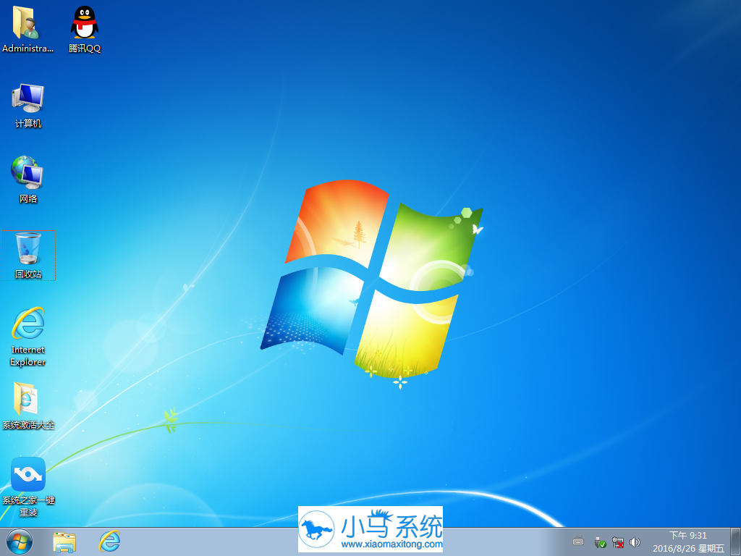Open the Windows Start menu orb
741x556 pixels.
pyautogui.click(x=20, y=542)
